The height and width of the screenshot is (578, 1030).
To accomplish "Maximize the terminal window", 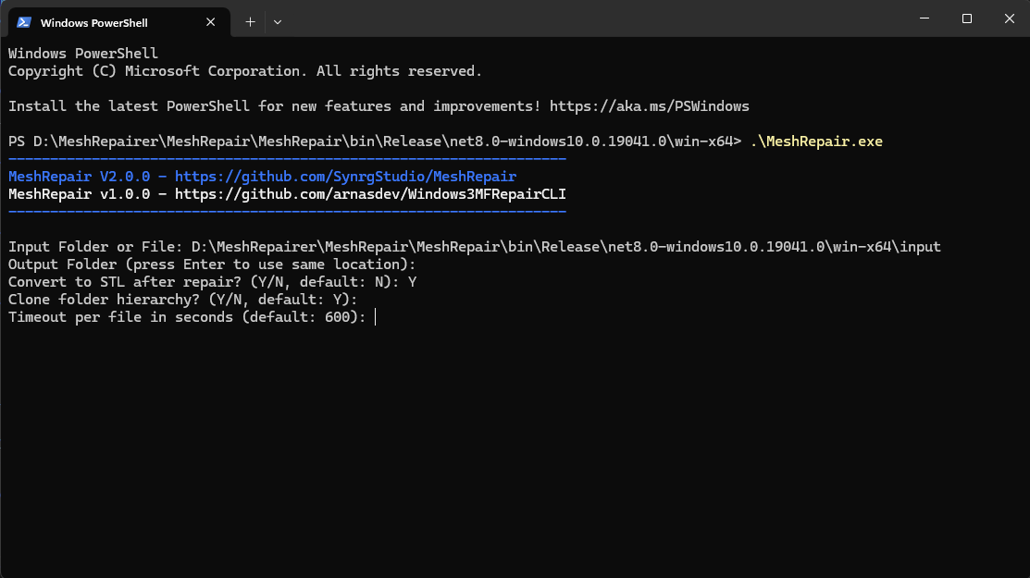I will point(967,18).
